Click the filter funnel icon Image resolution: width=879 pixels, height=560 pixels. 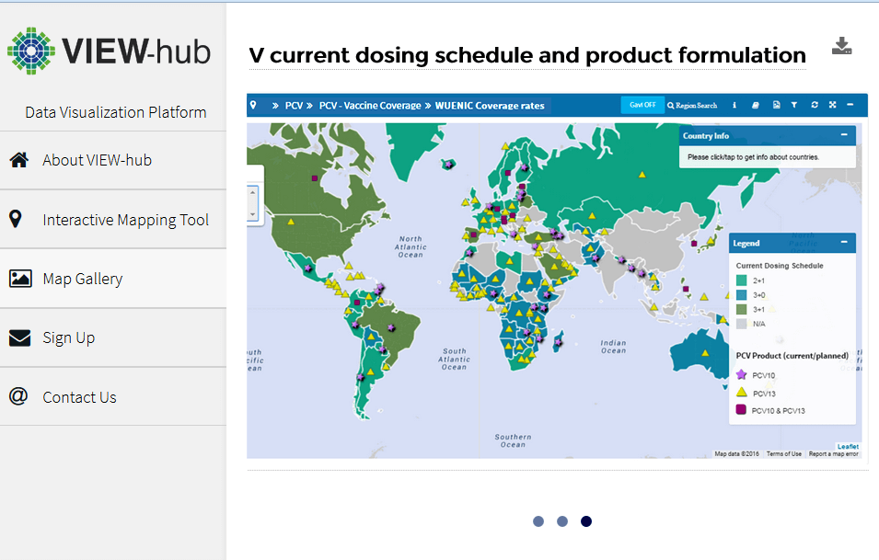click(794, 105)
